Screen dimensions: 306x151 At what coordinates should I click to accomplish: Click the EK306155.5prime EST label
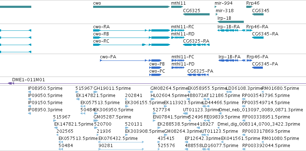click(x=145, y=103)
